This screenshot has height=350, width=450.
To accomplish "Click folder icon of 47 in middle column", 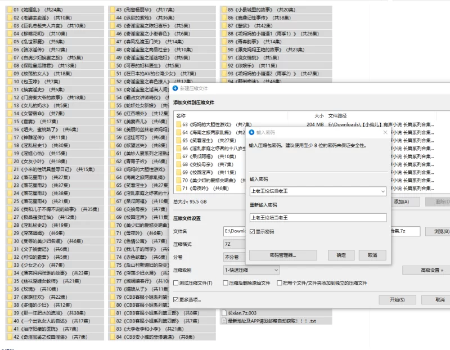I will pos(112,42).
